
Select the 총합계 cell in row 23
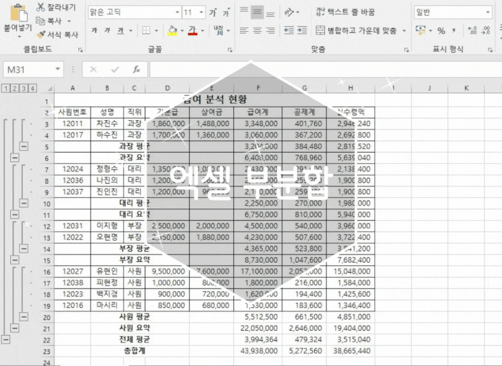pos(134,350)
